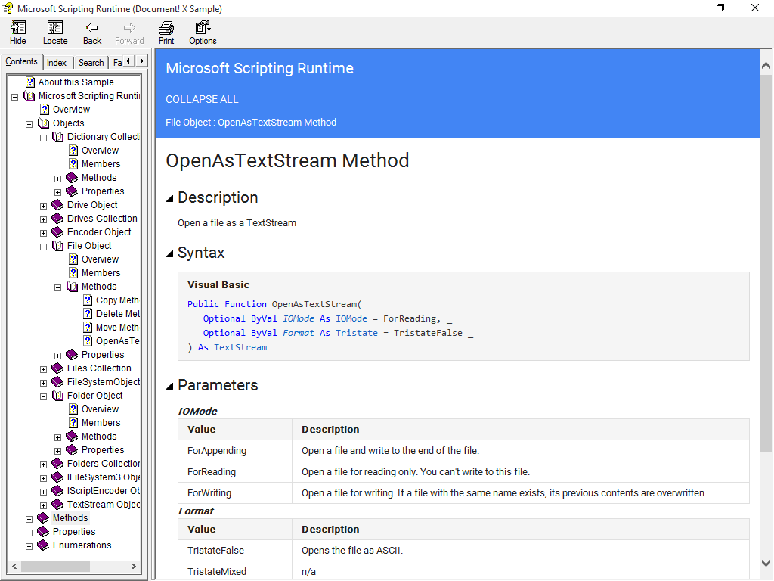The image size is (774, 581).
Task: Click the Encoder Object book icon
Action: [x=57, y=232]
